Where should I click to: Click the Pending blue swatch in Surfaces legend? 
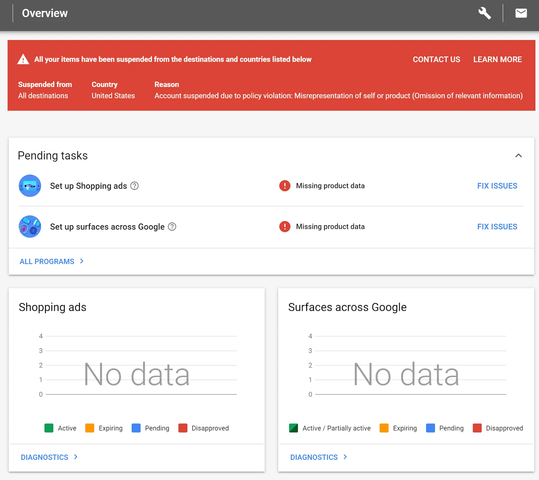tap(431, 428)
